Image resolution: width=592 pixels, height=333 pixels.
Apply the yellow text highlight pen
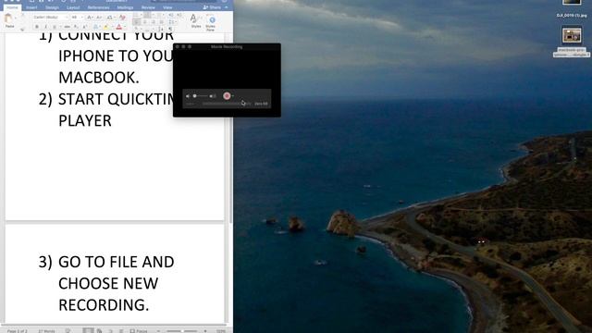click(x=106, y=27)
